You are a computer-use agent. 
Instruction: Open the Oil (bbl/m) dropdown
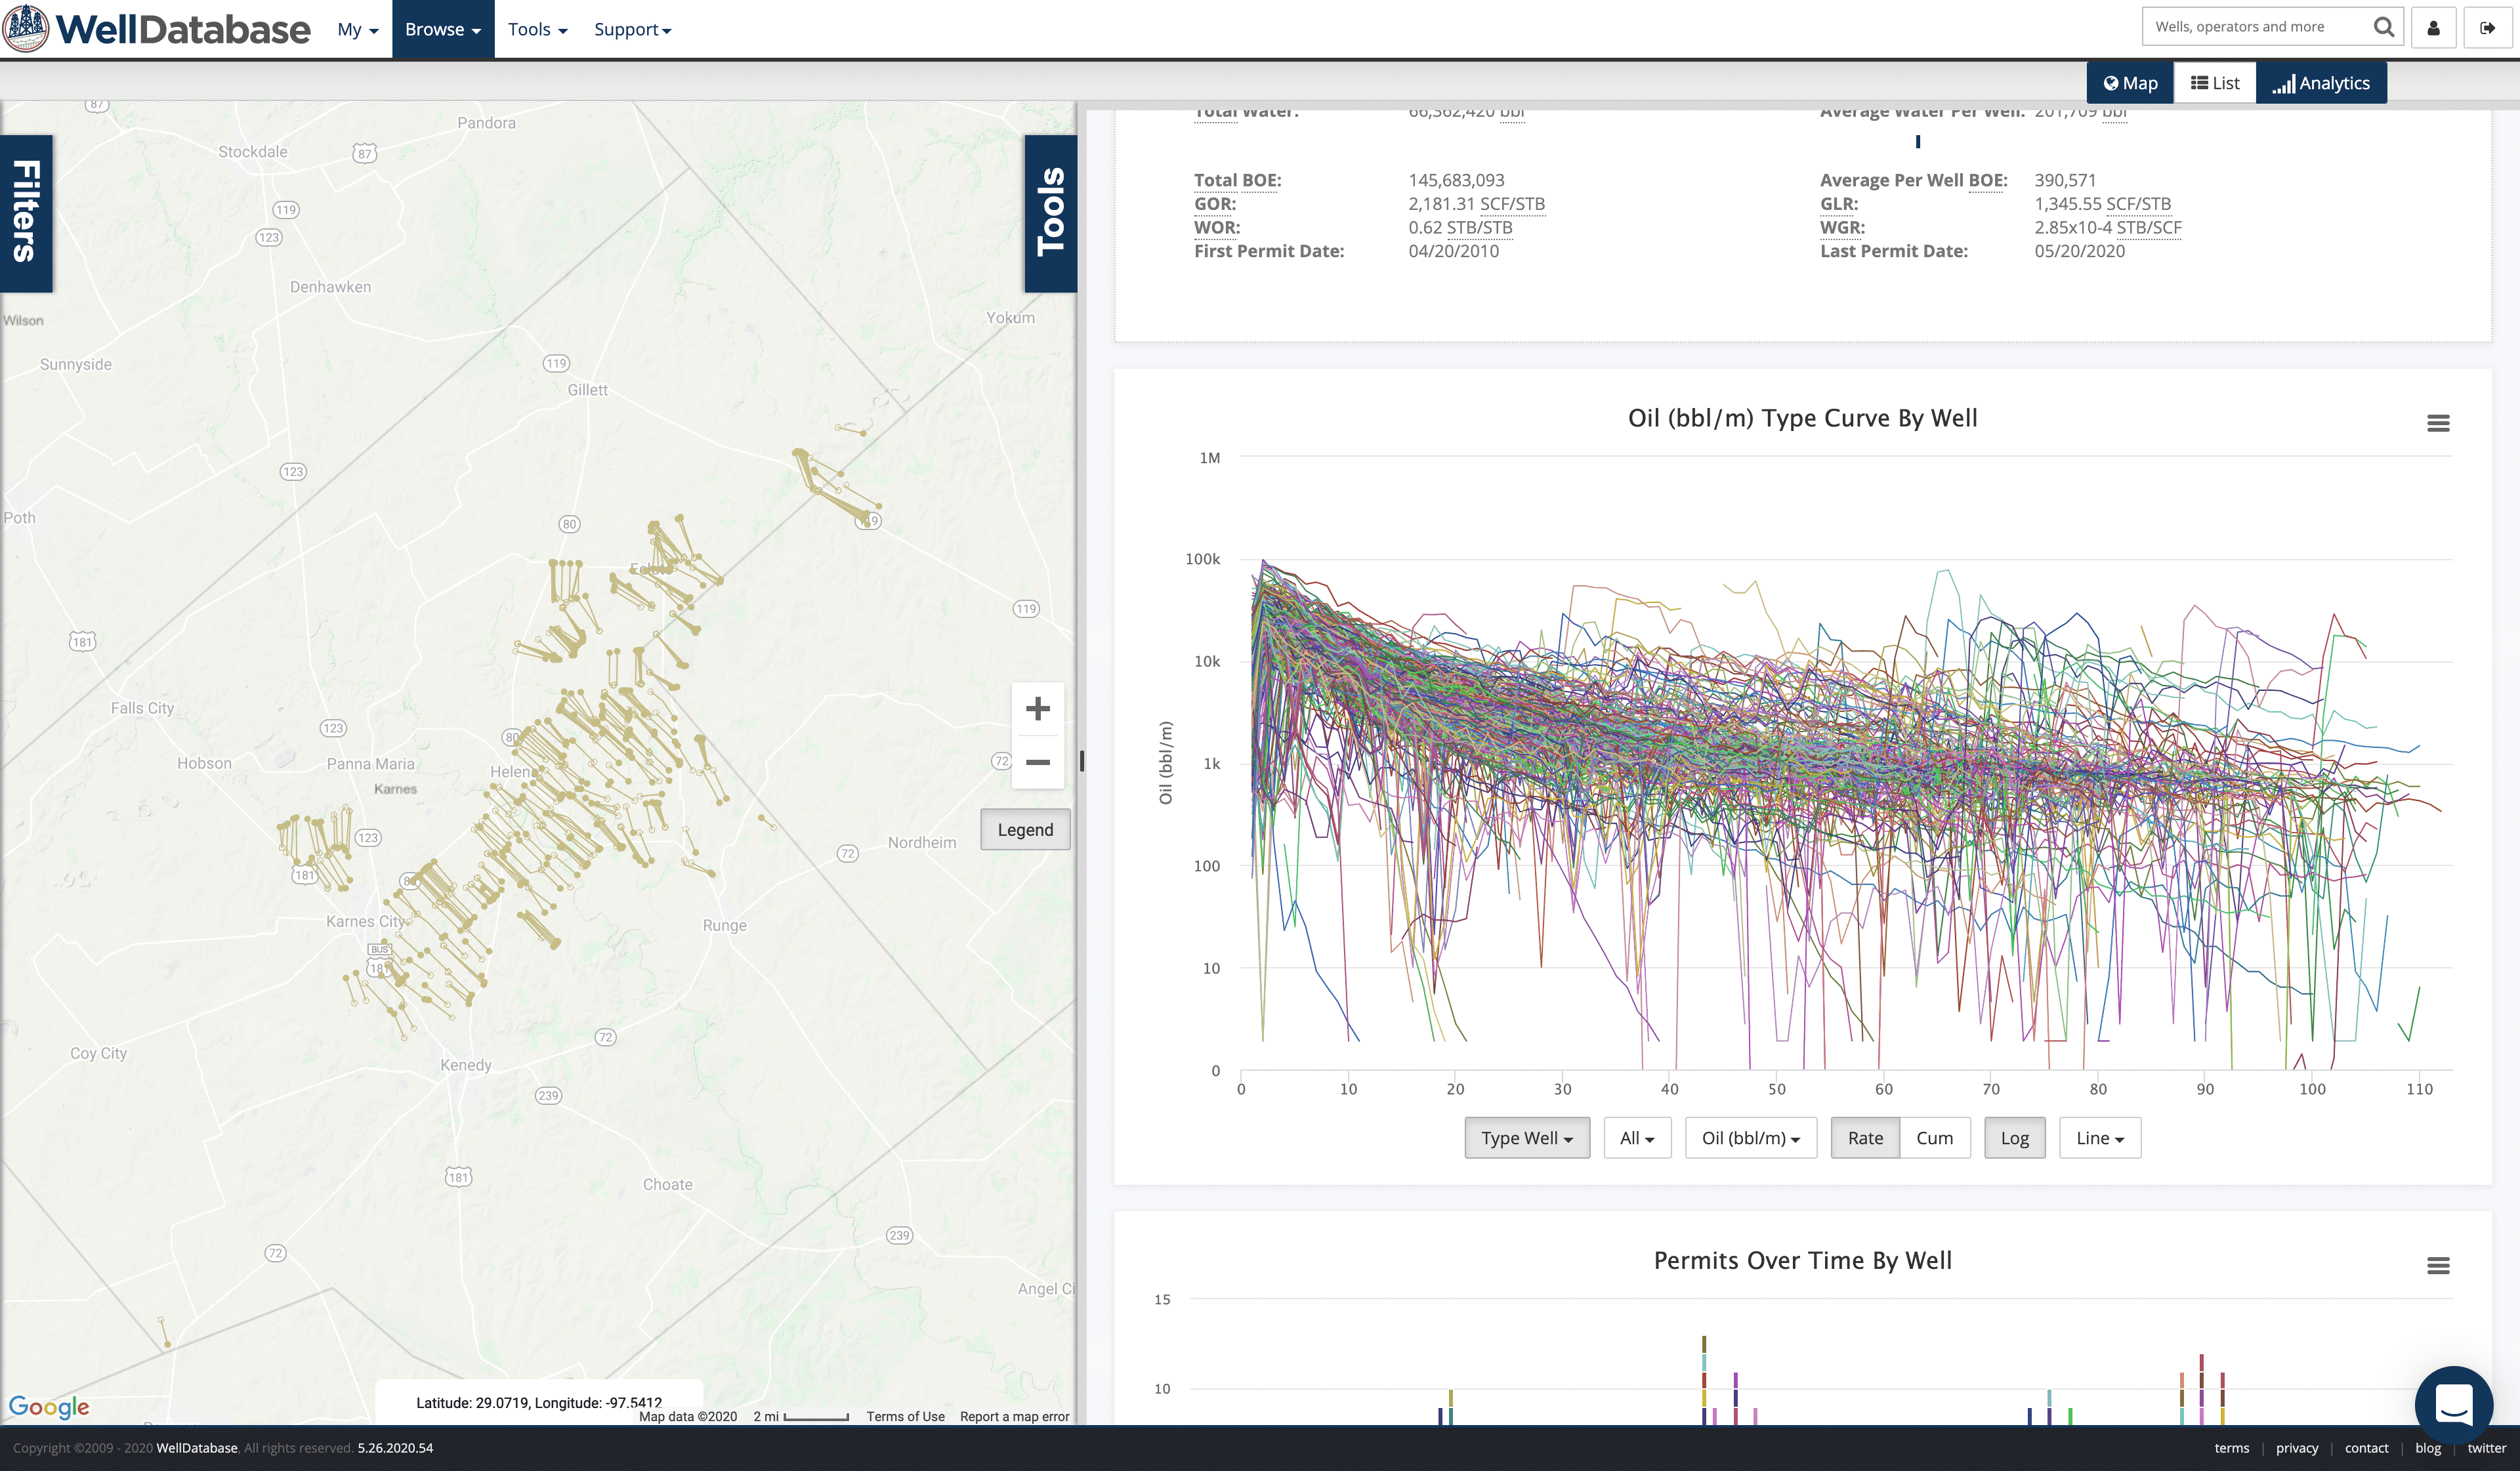click(1750, 1138)
